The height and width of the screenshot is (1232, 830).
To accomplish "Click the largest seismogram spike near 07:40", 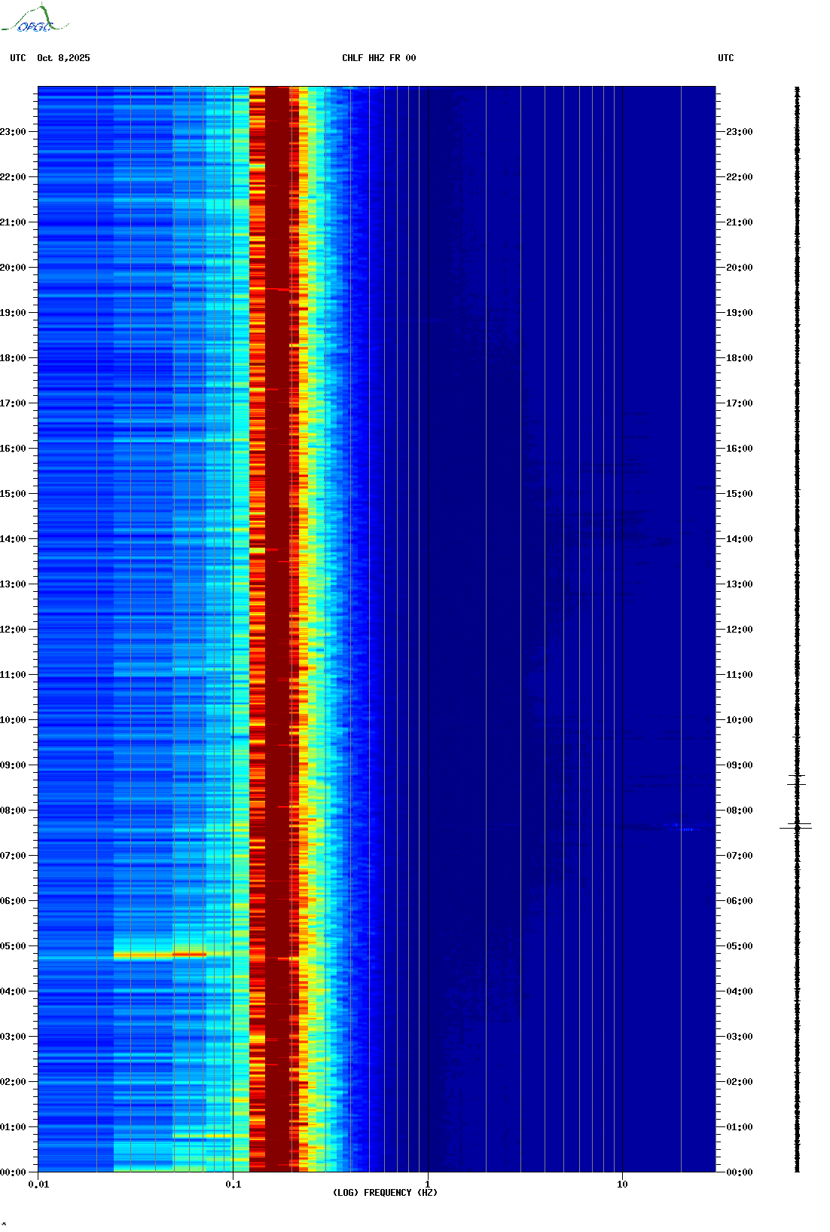I will 796,828.
